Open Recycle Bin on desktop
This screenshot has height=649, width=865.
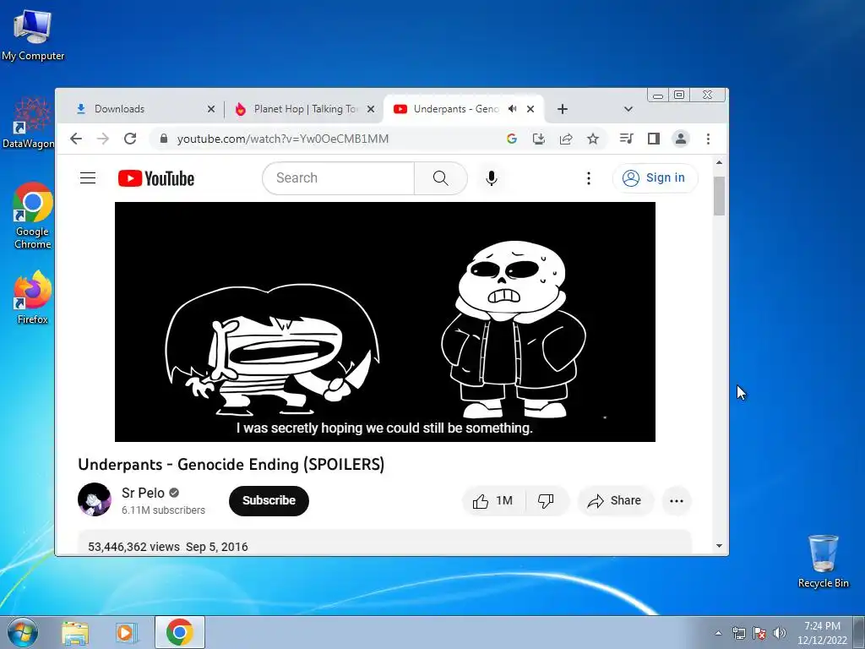(823, 561)
